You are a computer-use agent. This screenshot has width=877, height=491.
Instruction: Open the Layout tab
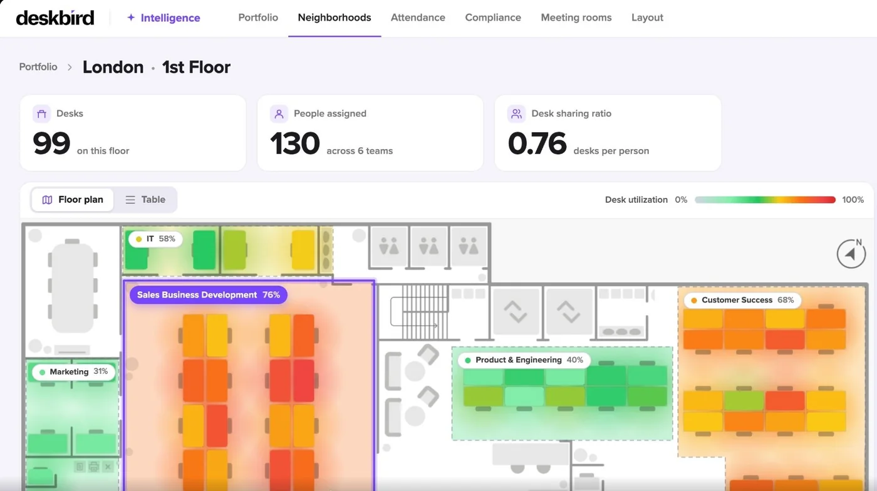[647, 18]
